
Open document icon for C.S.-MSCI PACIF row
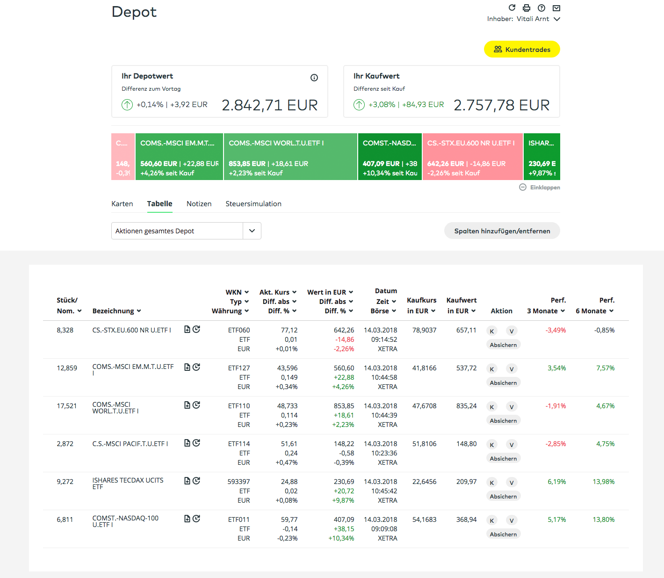(187, 443)
